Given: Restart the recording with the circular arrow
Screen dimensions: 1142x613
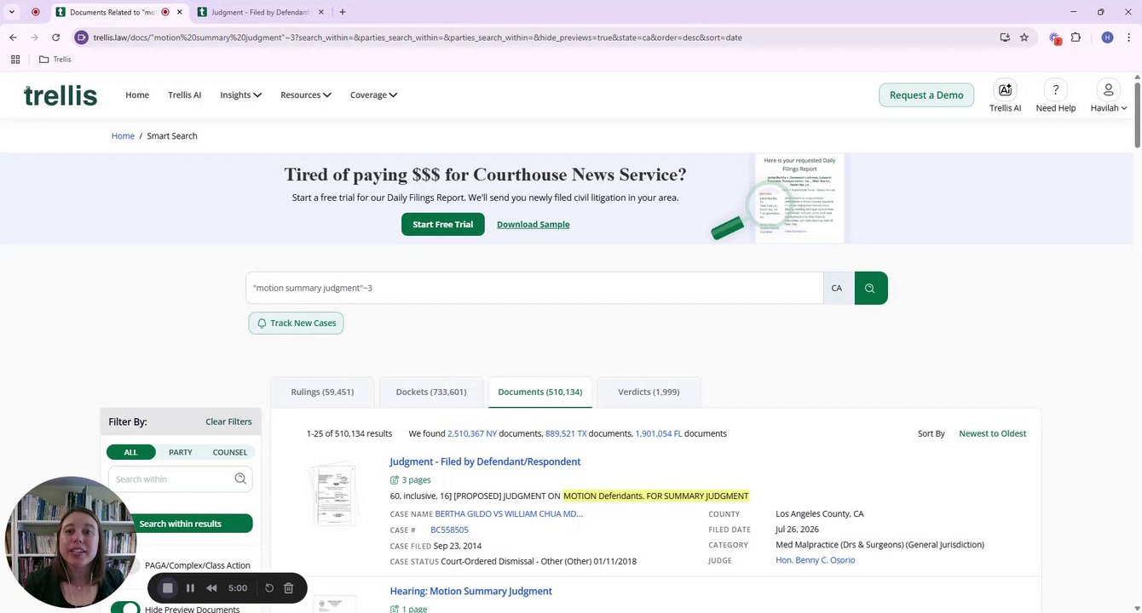Looking at the screenshot, I should [269, 588].
